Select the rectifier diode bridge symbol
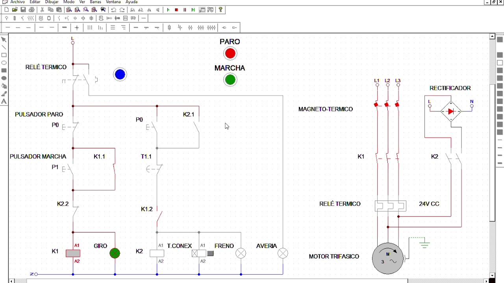The width and height of the screenshot is (504, 283). [451, 111]
